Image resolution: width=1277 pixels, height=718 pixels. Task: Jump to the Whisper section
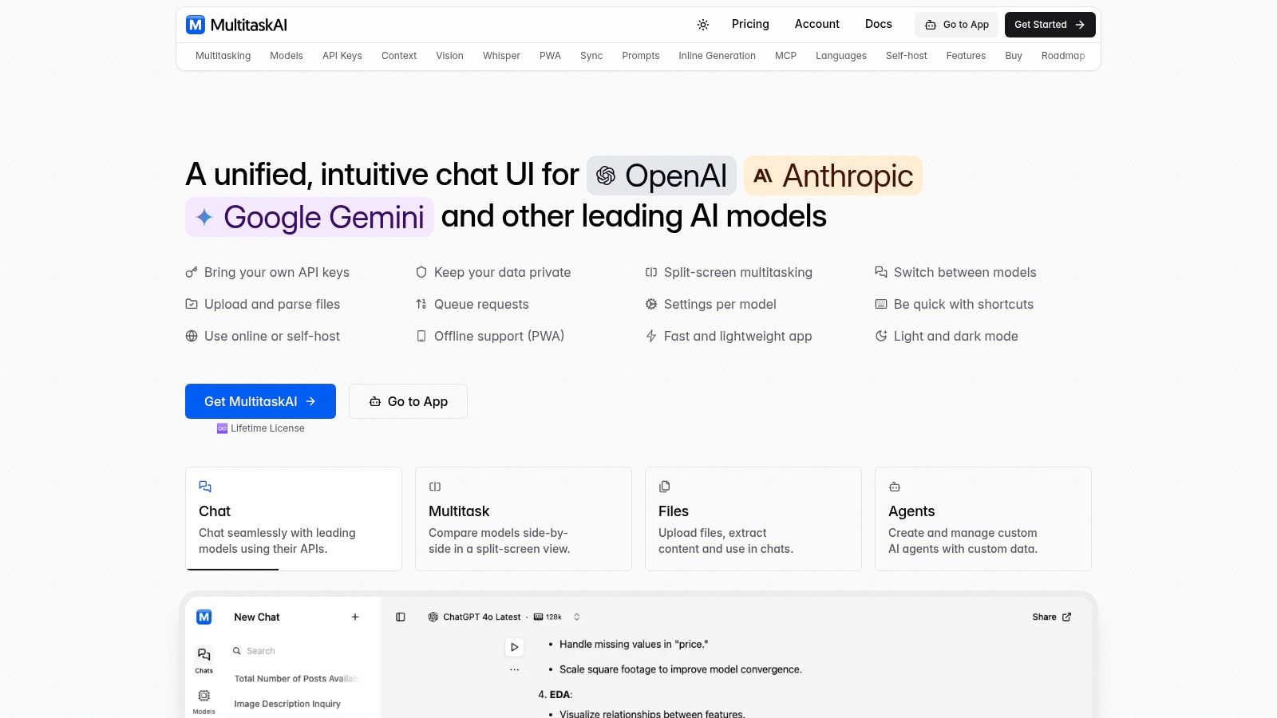coord(501,56)
